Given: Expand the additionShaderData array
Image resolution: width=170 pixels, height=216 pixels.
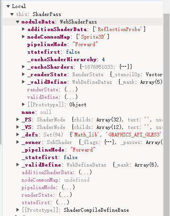Looking at the screenshot, I should point(24,29).
